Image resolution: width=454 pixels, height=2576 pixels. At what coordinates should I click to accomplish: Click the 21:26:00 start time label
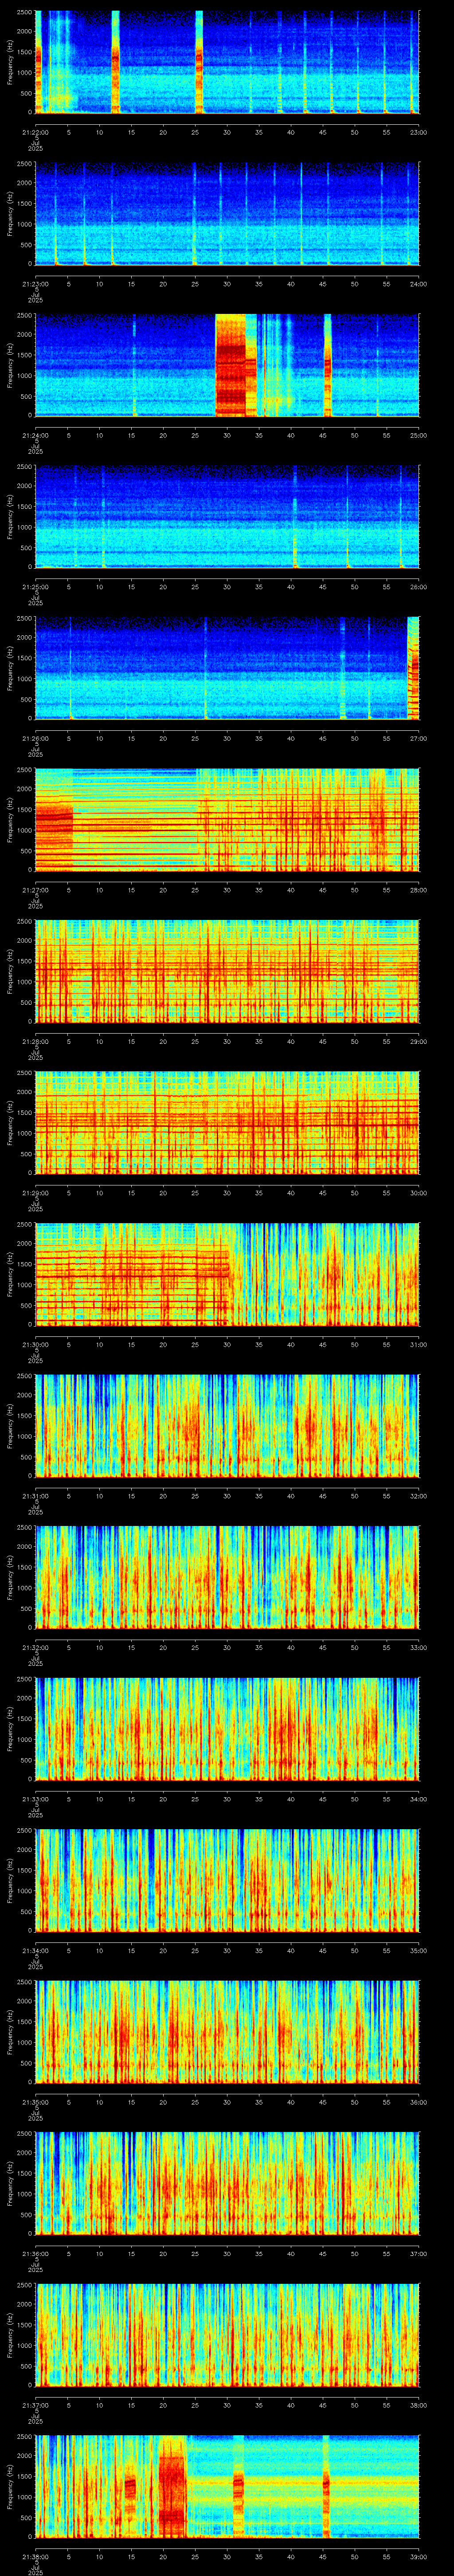[x=35, y=738]
